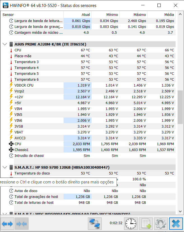Image resolution: width=184 pixels, height=232 pixels.
Task: Select the +5V sensor row
Action: click(92, 103)
